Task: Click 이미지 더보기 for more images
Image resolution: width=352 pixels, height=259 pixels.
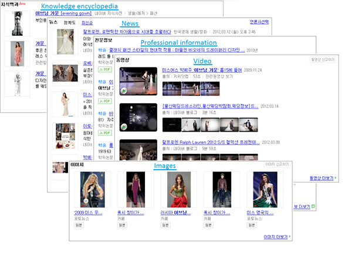Action: (277, 237)
